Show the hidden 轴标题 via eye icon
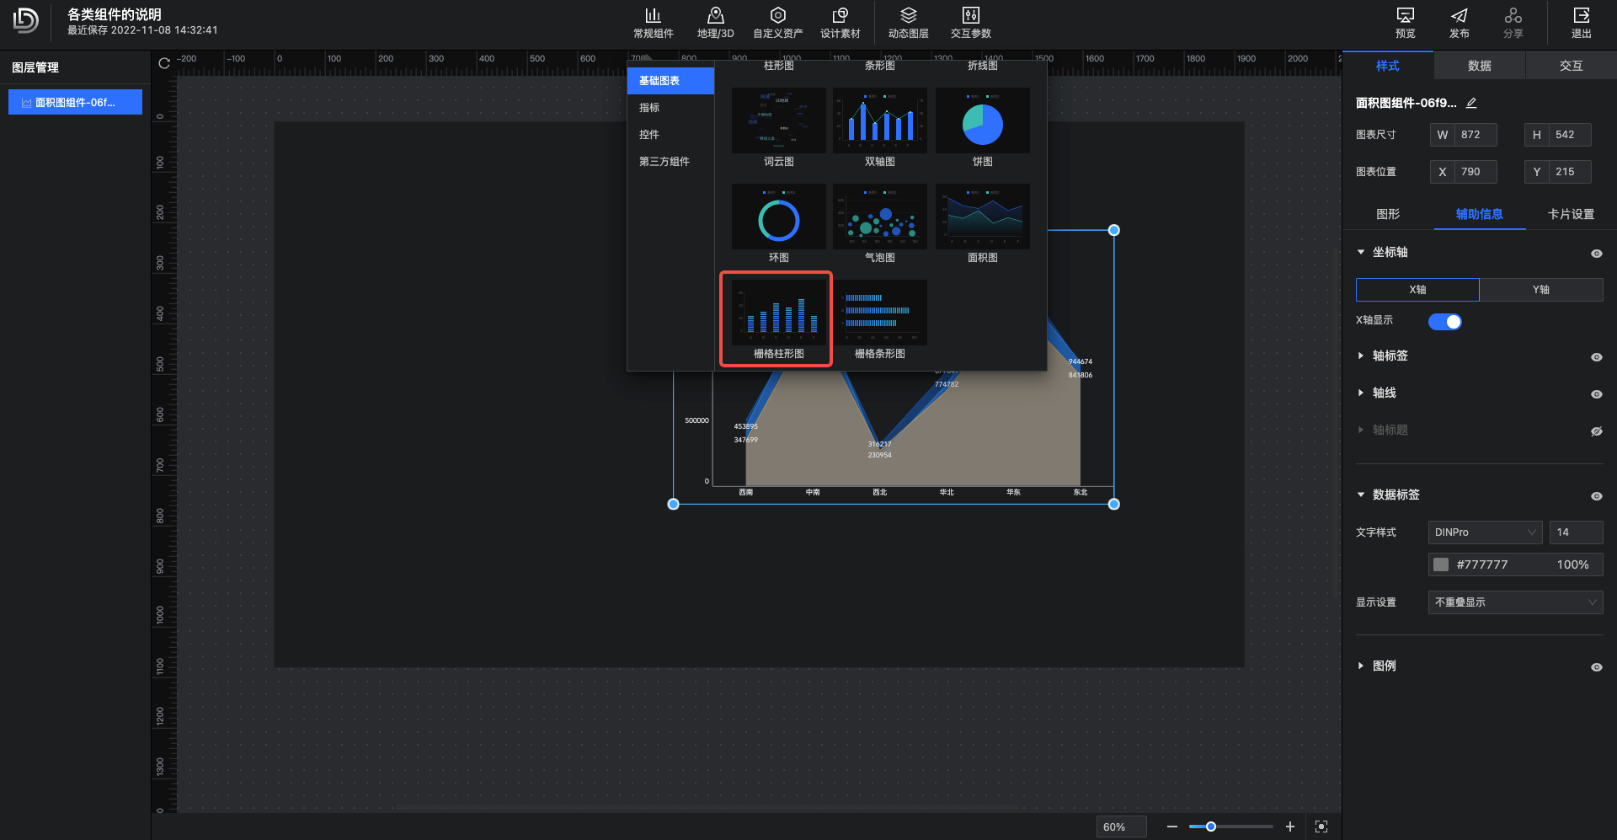 coord(1596,431)
